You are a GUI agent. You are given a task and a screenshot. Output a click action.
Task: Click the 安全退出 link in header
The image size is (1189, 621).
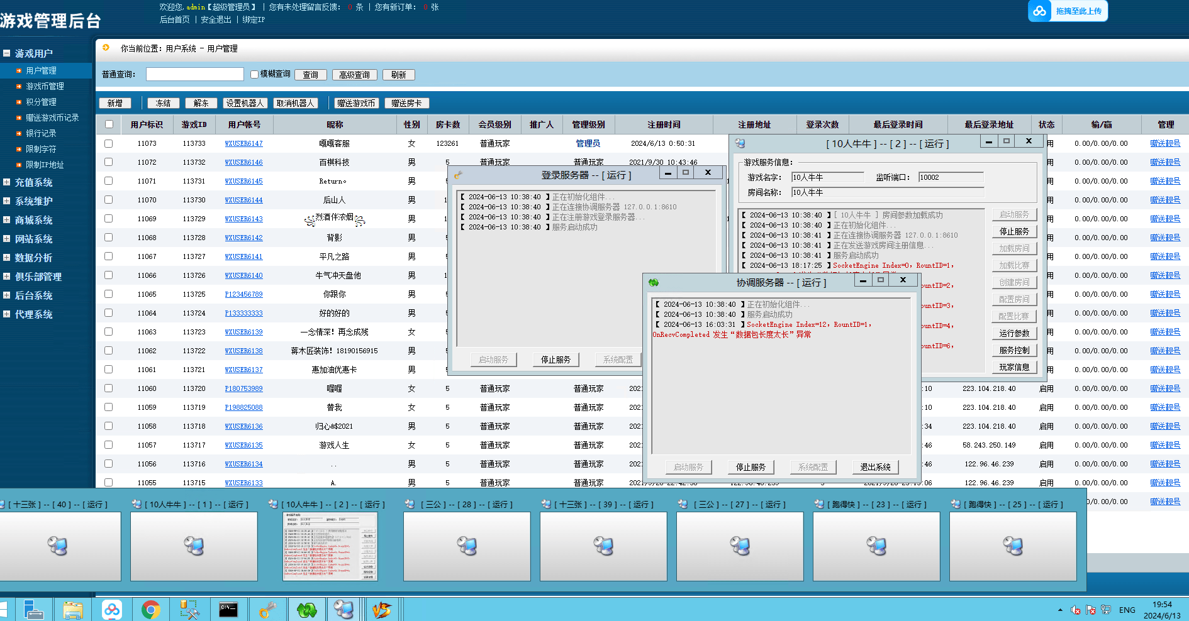216,19
